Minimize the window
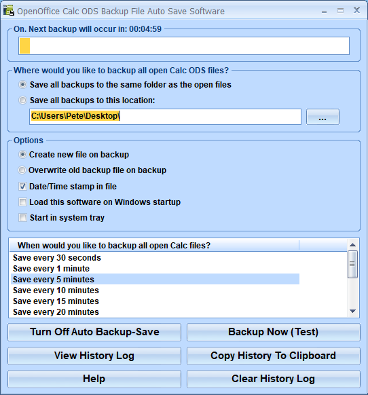 coord(325,11)
